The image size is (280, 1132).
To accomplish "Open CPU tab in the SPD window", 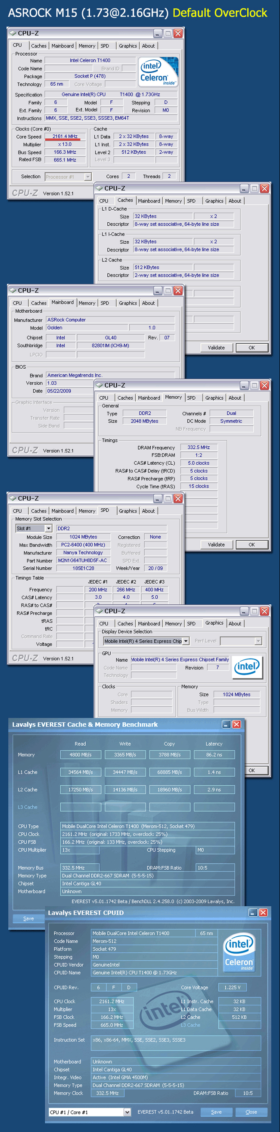I will coord(17,511).
